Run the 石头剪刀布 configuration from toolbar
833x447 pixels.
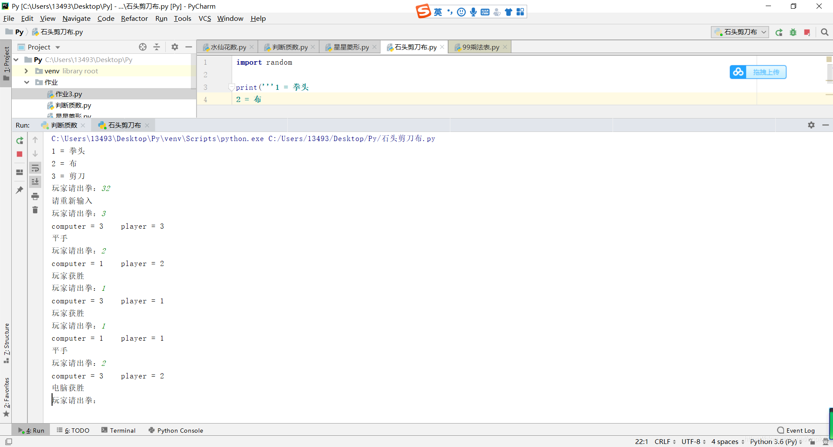click(779, 32)
